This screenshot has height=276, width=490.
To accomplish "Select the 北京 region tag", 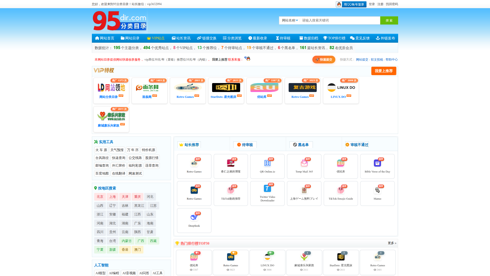I will pos(100,197).
